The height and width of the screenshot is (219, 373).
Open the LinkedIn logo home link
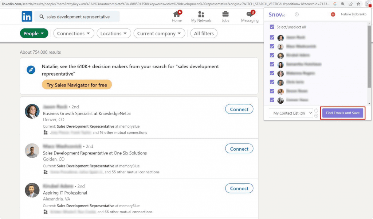point(27,17)
